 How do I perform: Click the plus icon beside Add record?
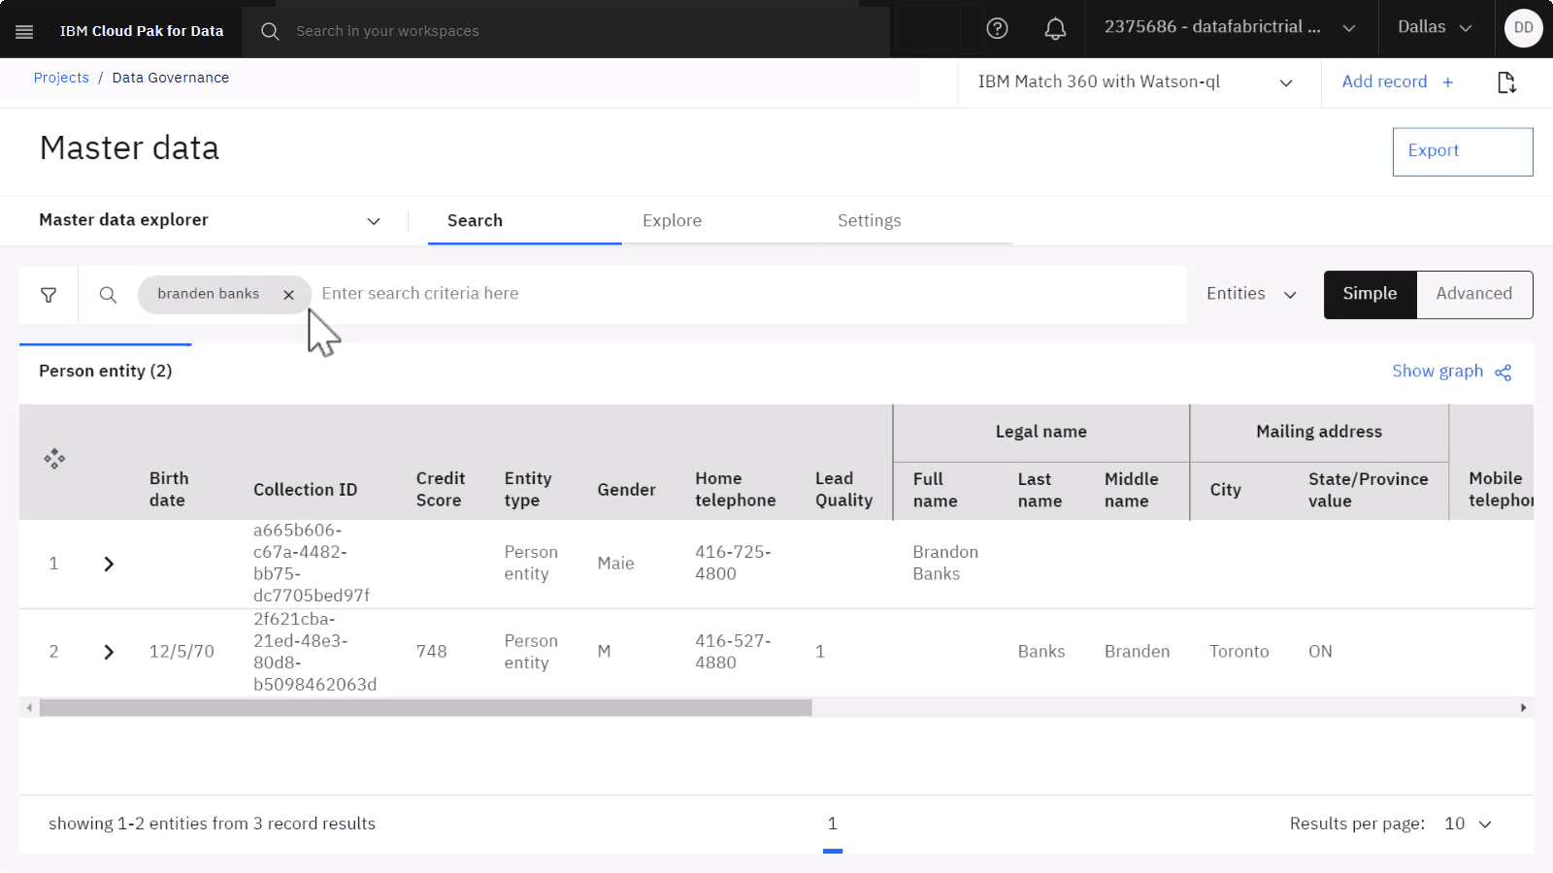point(1447,82)
